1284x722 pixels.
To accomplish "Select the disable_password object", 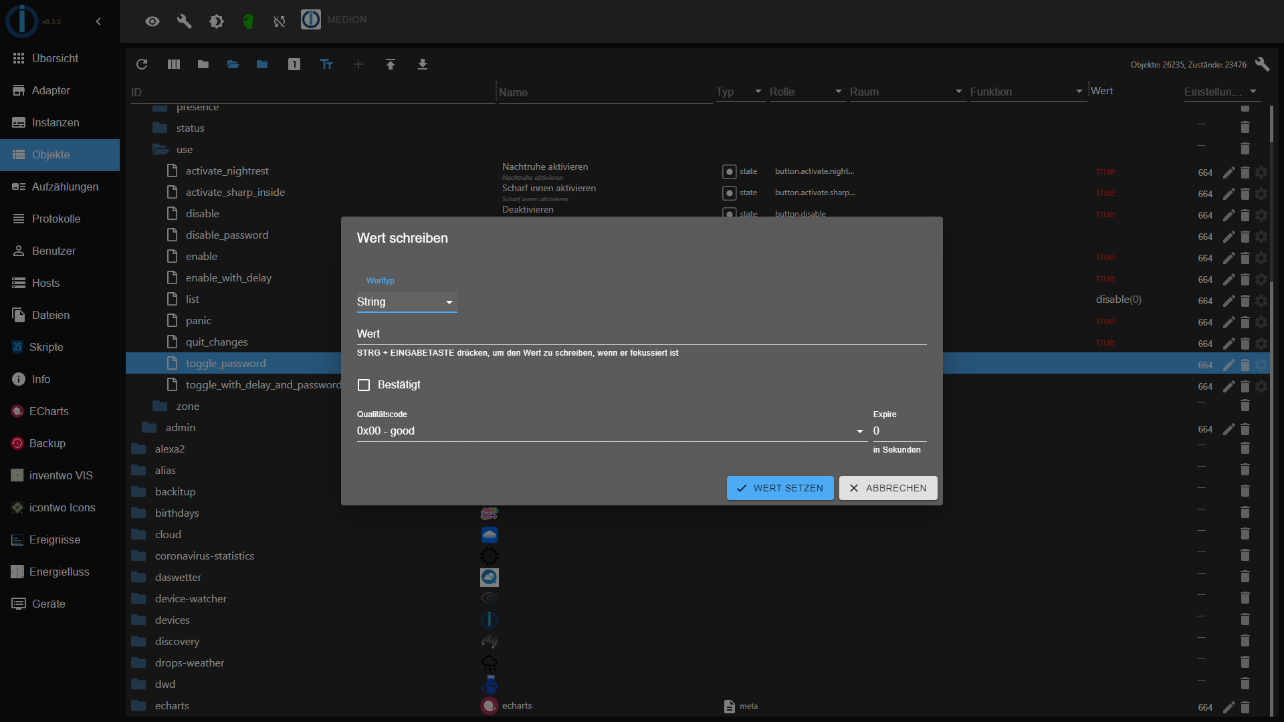I will [227, 235].
